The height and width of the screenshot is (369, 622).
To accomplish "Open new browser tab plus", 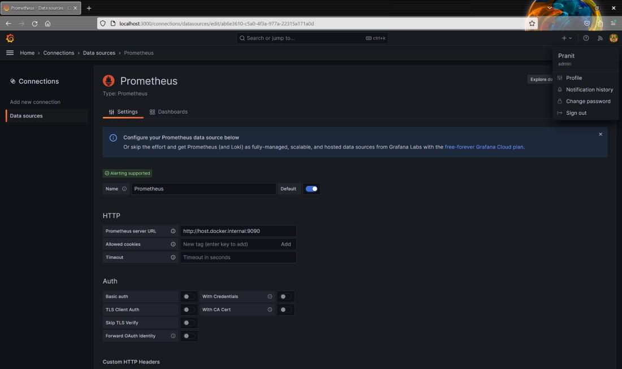I will pos(89,8).
